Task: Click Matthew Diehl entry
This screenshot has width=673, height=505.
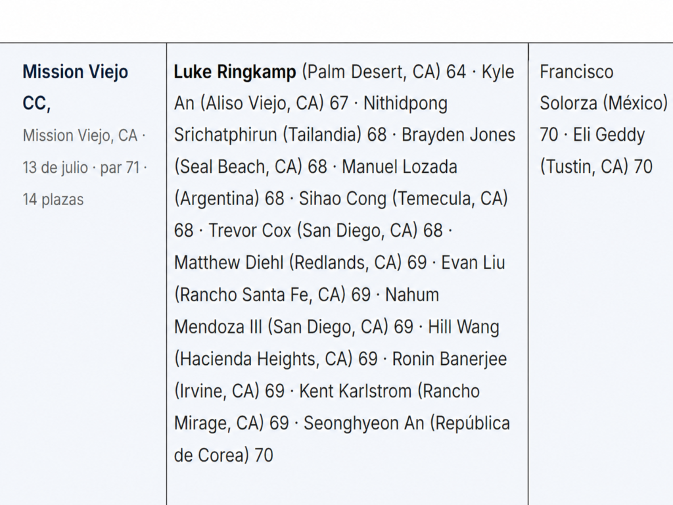Action: point(228,263)
